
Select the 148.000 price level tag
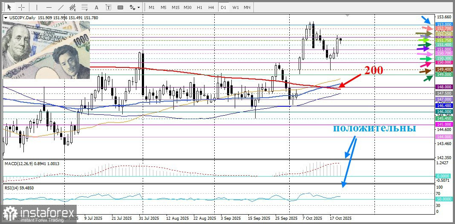point(443,87)
